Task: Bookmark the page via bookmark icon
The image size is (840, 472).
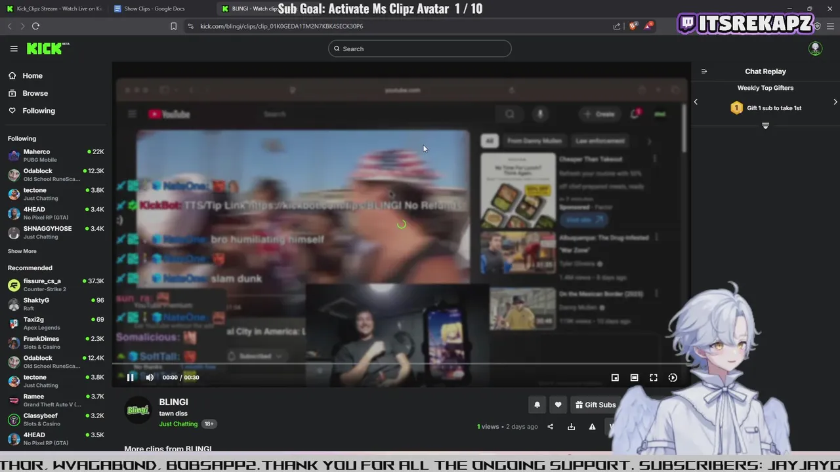Action: 173,26
